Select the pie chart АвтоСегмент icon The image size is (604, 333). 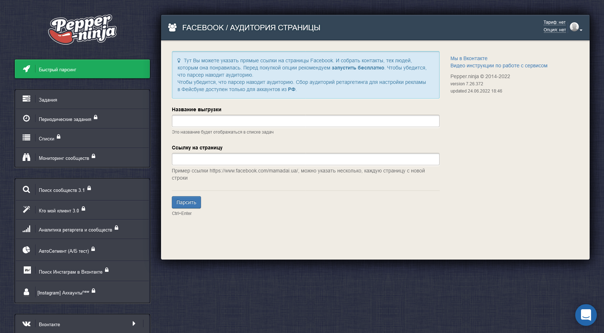tap(26, 250)
